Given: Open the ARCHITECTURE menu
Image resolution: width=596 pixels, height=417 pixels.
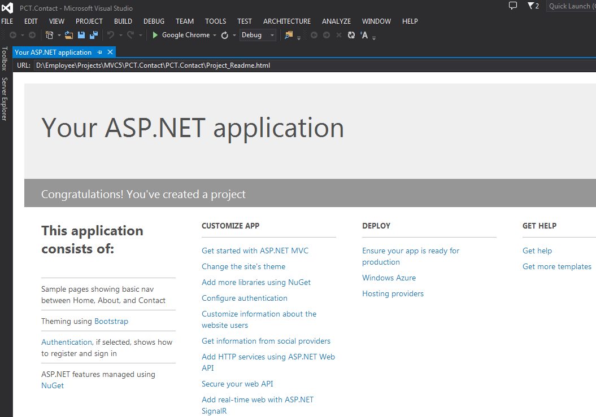Looking at the screenshot, I should coord(286,21).
